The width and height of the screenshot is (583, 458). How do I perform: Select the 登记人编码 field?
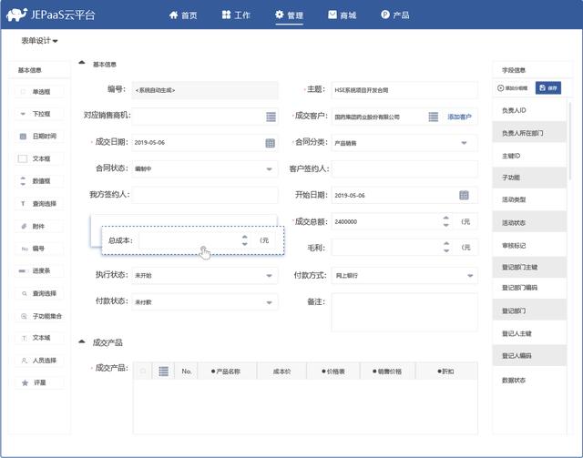click(x=529, y=355)
